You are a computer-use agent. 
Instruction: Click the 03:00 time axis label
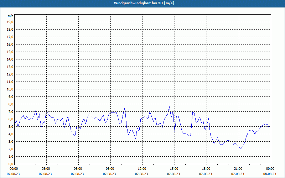click(46, 169)
